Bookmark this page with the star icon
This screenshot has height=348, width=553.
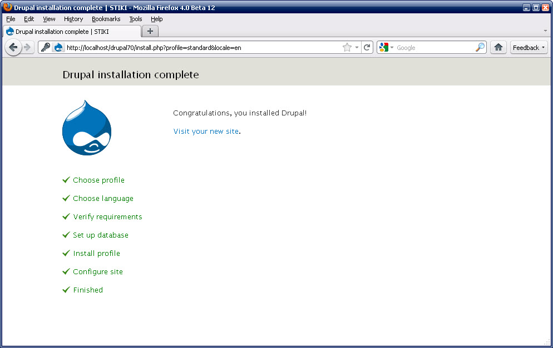pos(347,48)
